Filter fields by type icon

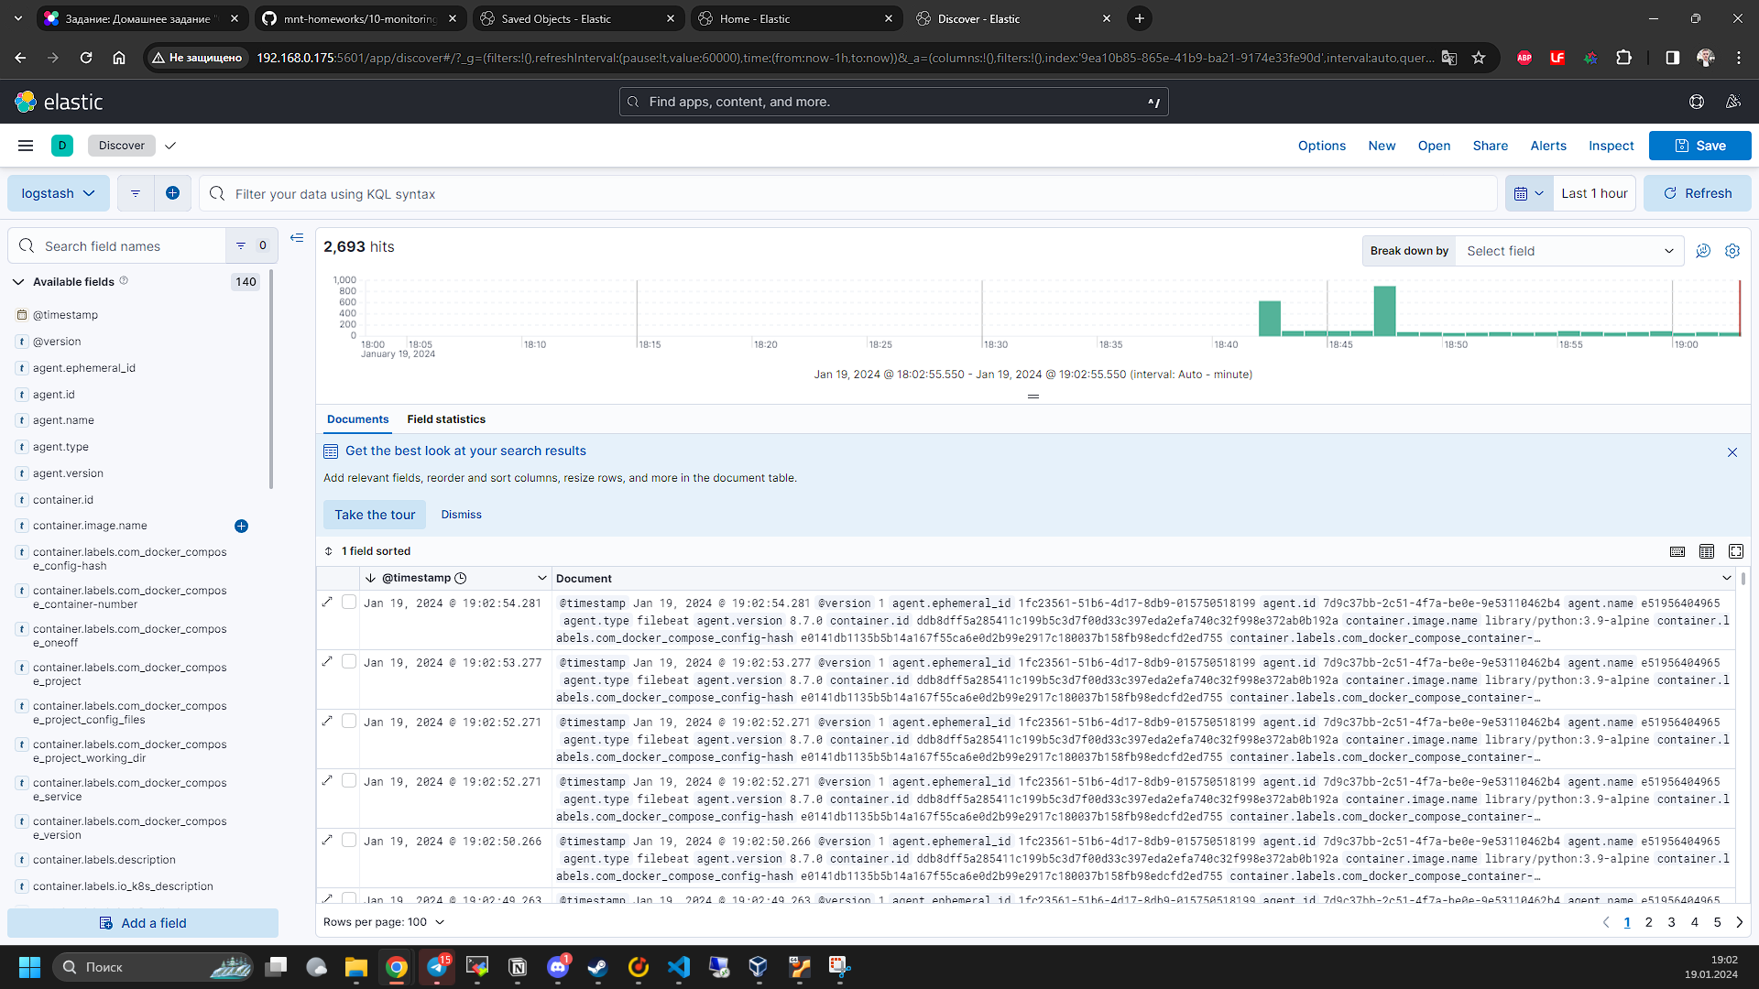coord(251,245)
